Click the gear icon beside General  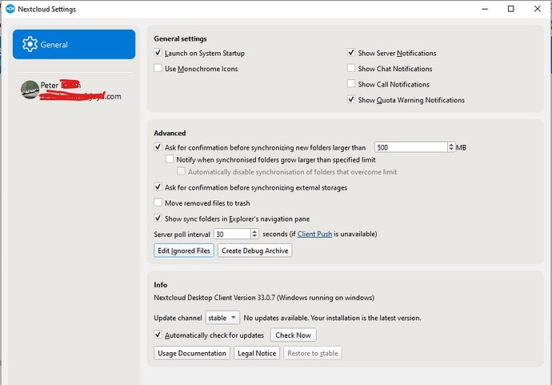[x=30, y=44]
